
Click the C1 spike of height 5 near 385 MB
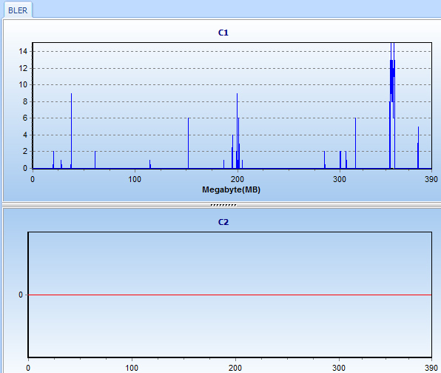(x=418, y=147)
